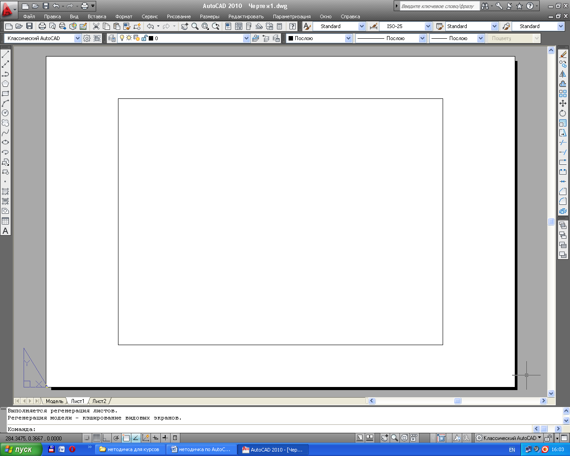Toggle Snap mode in status bar
570x456 pixels.
[87, 438]
